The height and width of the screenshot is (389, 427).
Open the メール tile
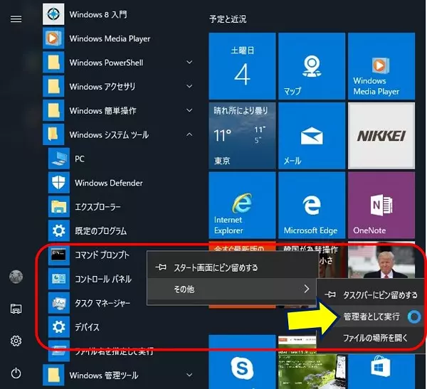tap(312, 136)
